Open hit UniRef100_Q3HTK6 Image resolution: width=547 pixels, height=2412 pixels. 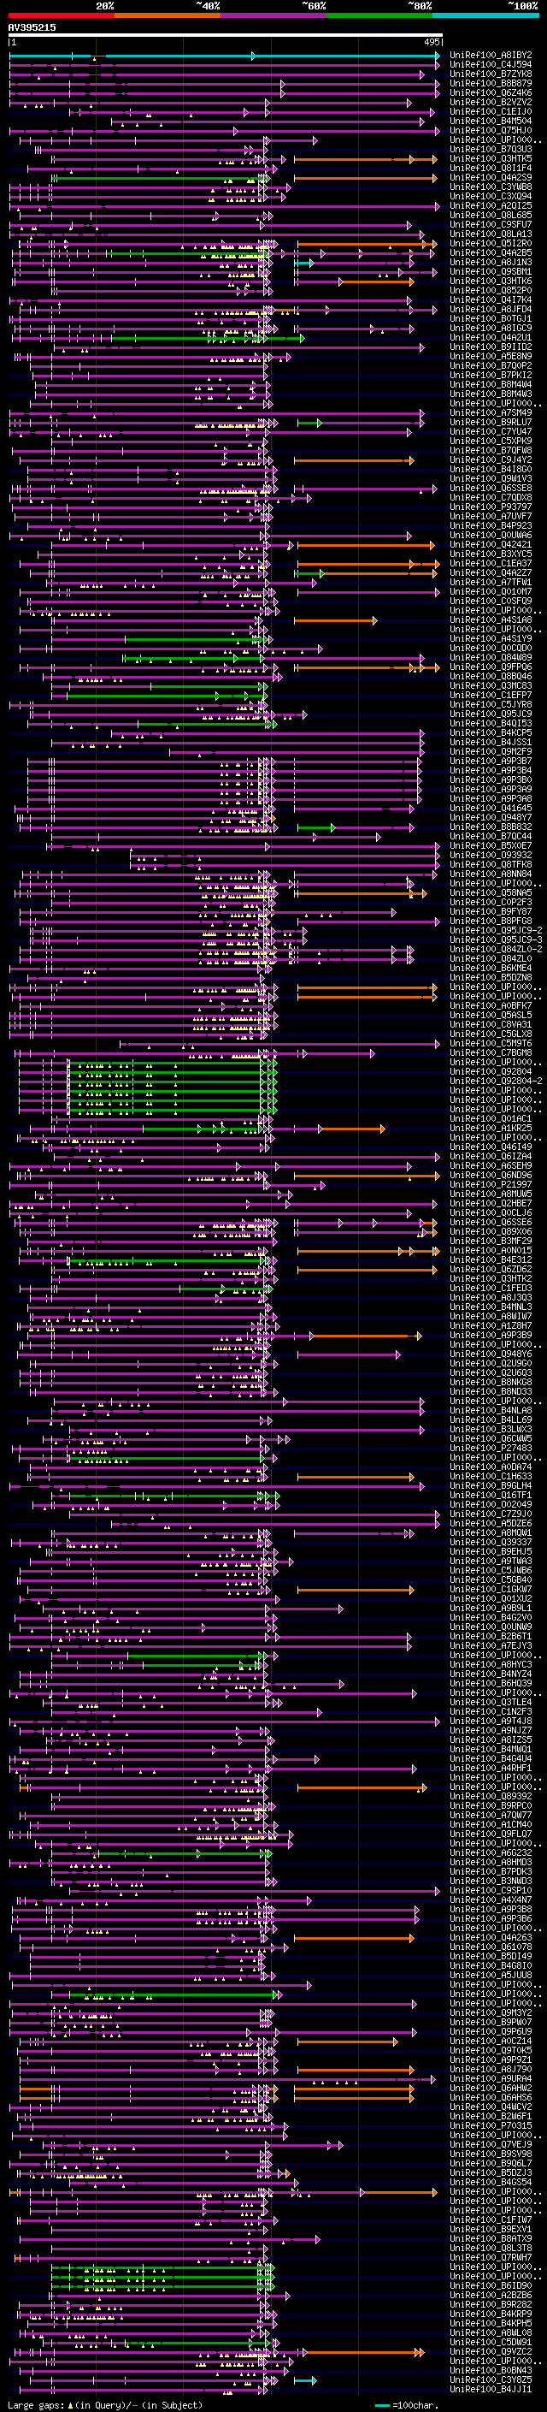coord(491,281)
